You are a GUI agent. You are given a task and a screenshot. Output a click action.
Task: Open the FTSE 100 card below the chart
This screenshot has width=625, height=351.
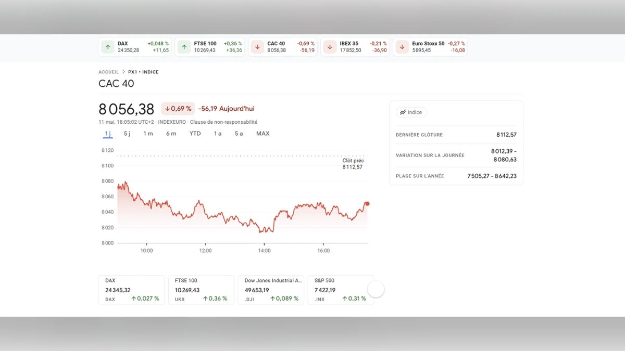pyautogui.click(x=202, y=290)
